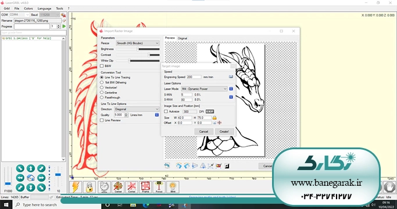Click the Blink custom button
The image size is (397, 209).
click(x=173, y=187)
